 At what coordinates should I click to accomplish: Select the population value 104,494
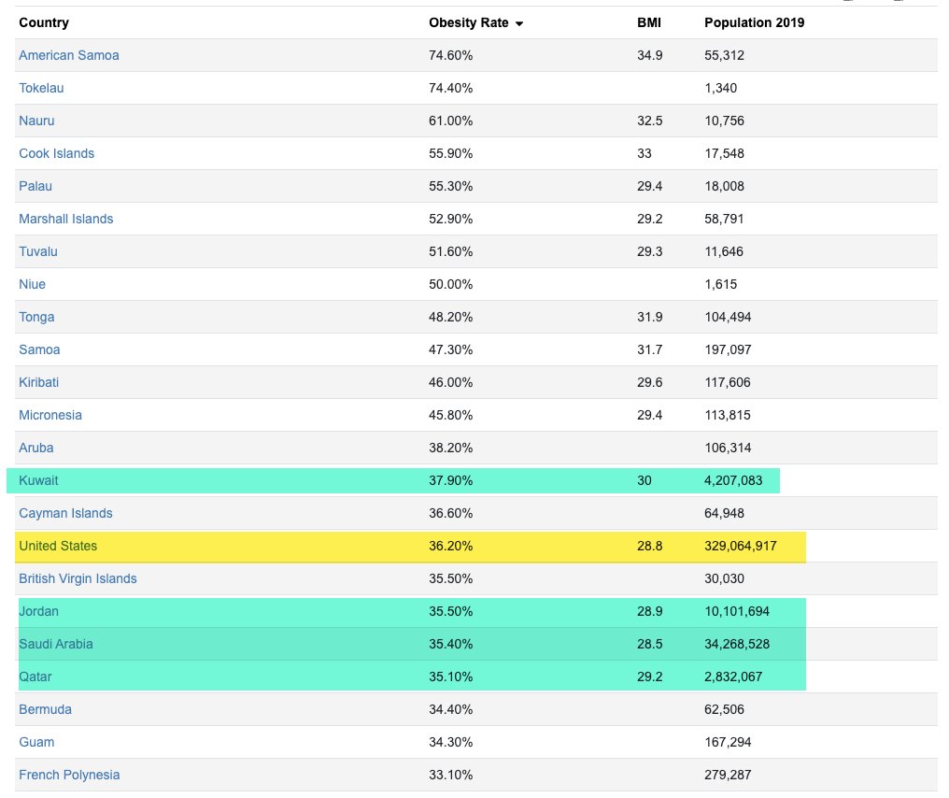tap(728, 317)
